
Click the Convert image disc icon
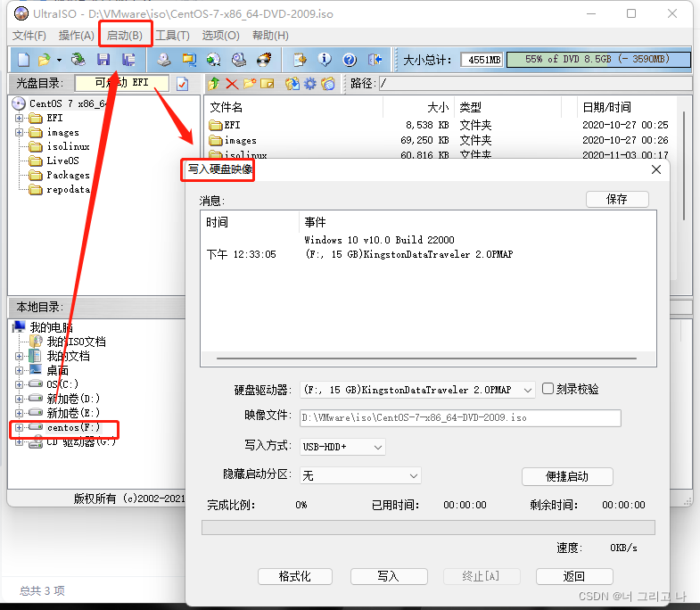coord(214,60)
